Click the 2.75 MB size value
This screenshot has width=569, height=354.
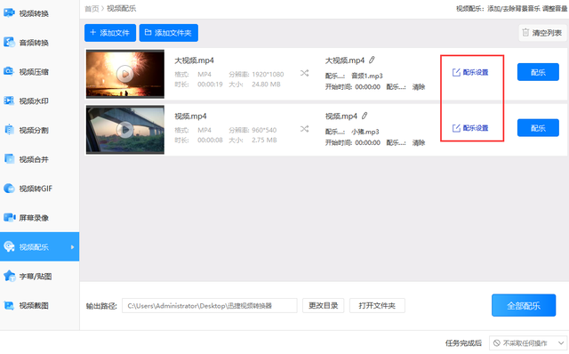point(264,141)
